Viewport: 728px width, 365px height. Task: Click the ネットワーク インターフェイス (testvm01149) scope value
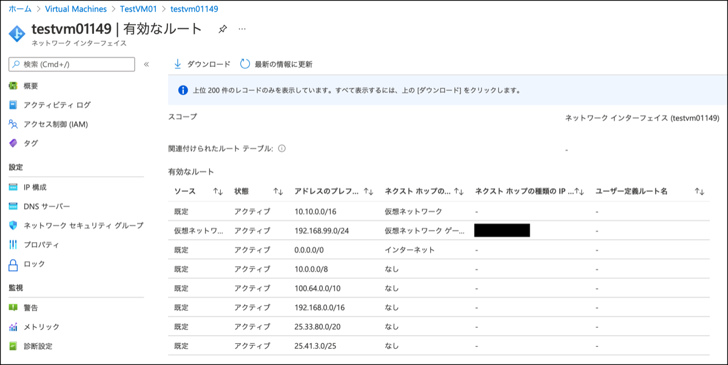pyautogui.click(x=642, y=118)
